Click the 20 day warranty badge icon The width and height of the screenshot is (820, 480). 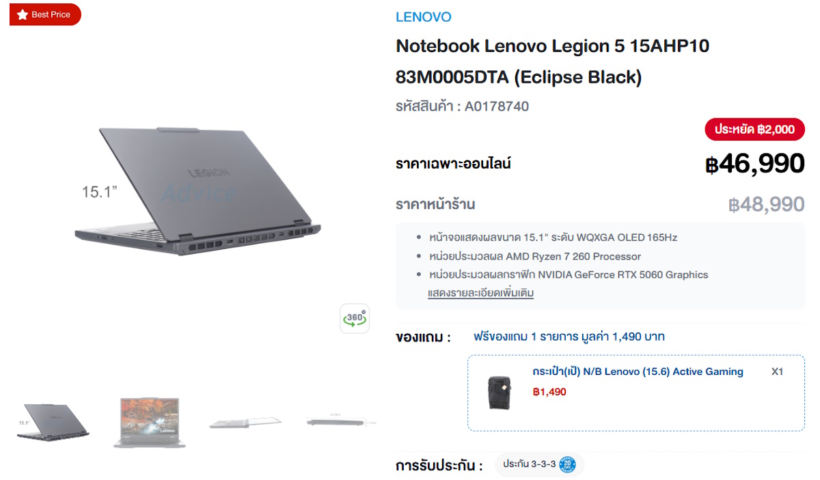[567, 464]
